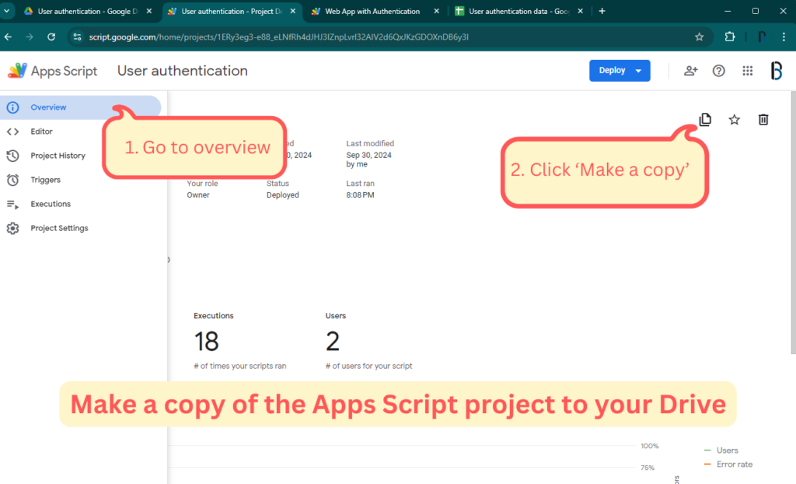This screenshot has width=796, height=484.
Task: Close the User authentication data tab
Action: click(x=580, y=11)
